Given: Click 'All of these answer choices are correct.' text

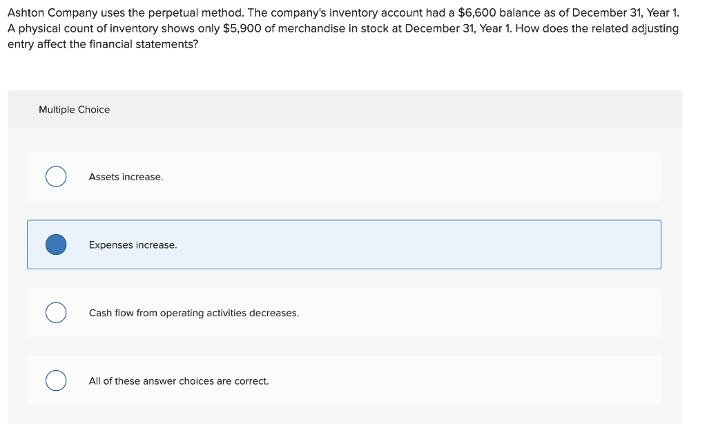Looking at the screenshot, I should point(179,380).
